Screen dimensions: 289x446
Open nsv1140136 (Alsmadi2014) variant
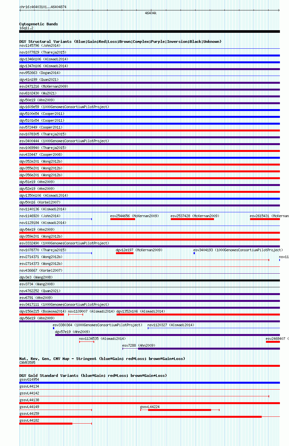pos(43,209)
